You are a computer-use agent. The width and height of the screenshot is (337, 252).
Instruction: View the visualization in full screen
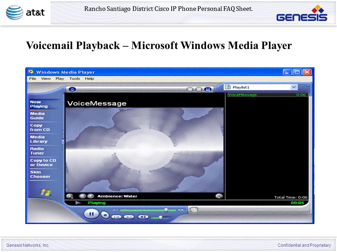[219, 196]
